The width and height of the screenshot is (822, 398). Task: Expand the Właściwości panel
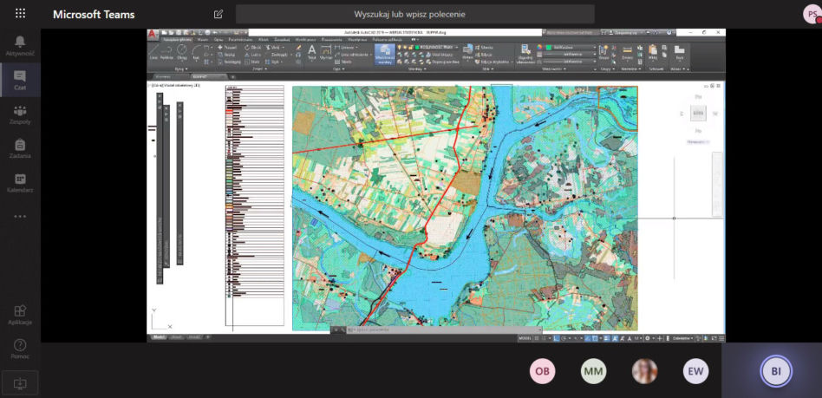click(x=554, y=69)
